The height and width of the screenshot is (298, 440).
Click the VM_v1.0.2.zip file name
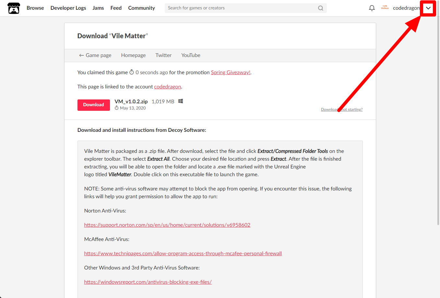click(131, 102)
